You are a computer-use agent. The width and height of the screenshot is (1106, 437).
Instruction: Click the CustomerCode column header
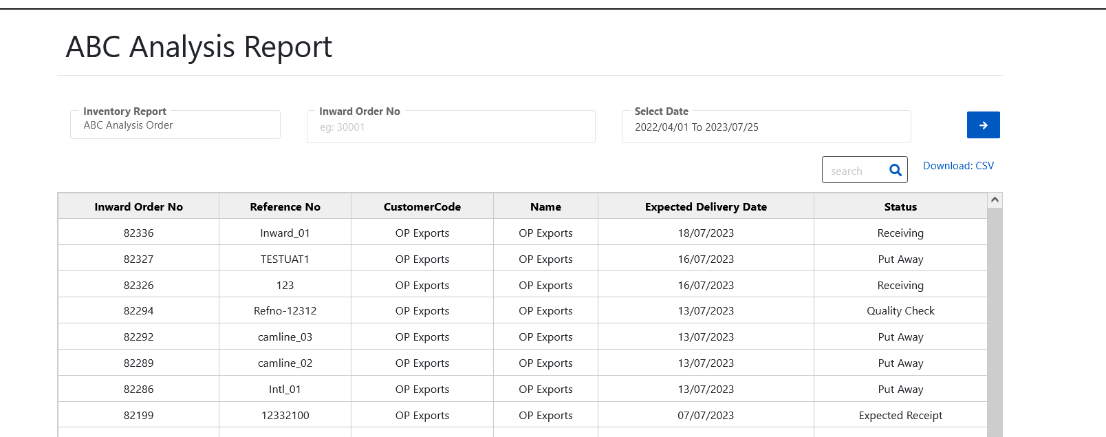click(422, 207)
